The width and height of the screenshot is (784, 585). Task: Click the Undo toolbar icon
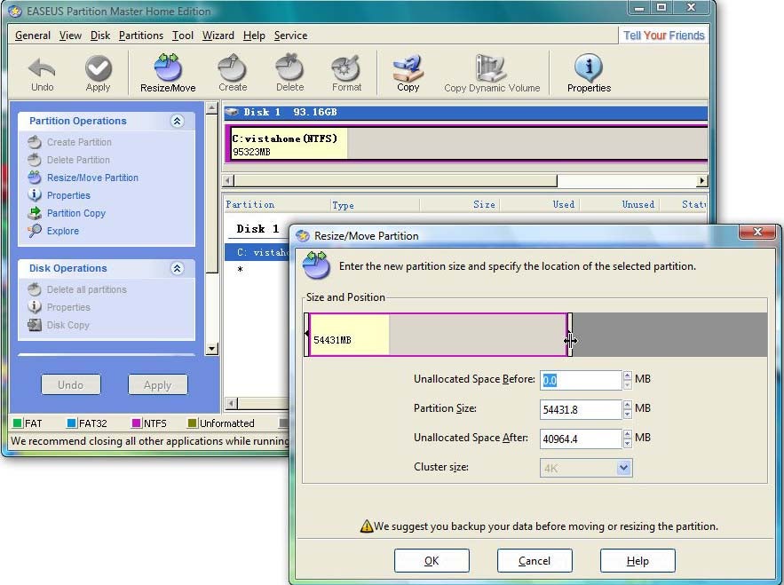click(42, 68)
